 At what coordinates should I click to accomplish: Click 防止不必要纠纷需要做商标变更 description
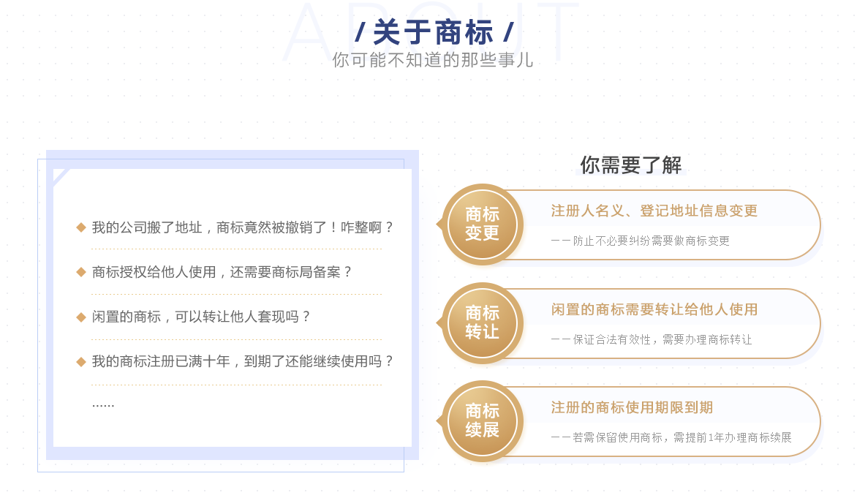641,241
